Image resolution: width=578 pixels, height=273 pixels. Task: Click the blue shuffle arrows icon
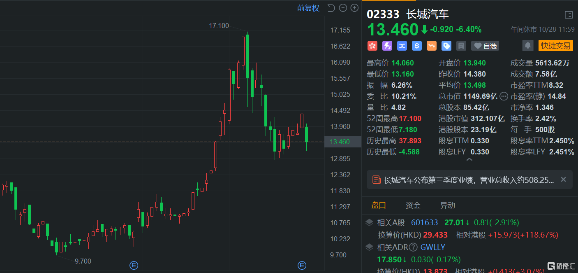[402, 46]
